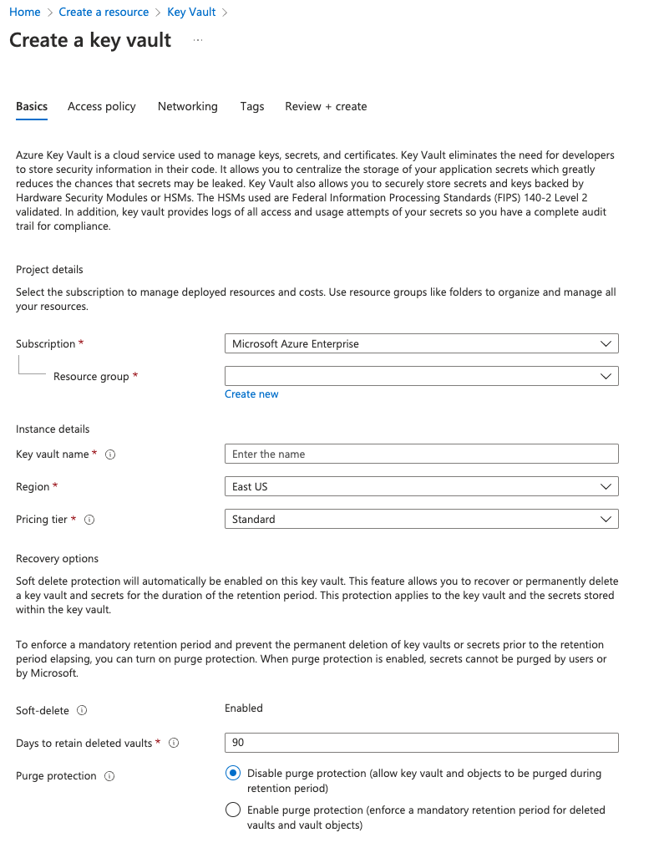The height and width of the screenshot is (853, 659).
Task: Open the ellipsis menu next to Create a key vault
Action: pos(198,40)
